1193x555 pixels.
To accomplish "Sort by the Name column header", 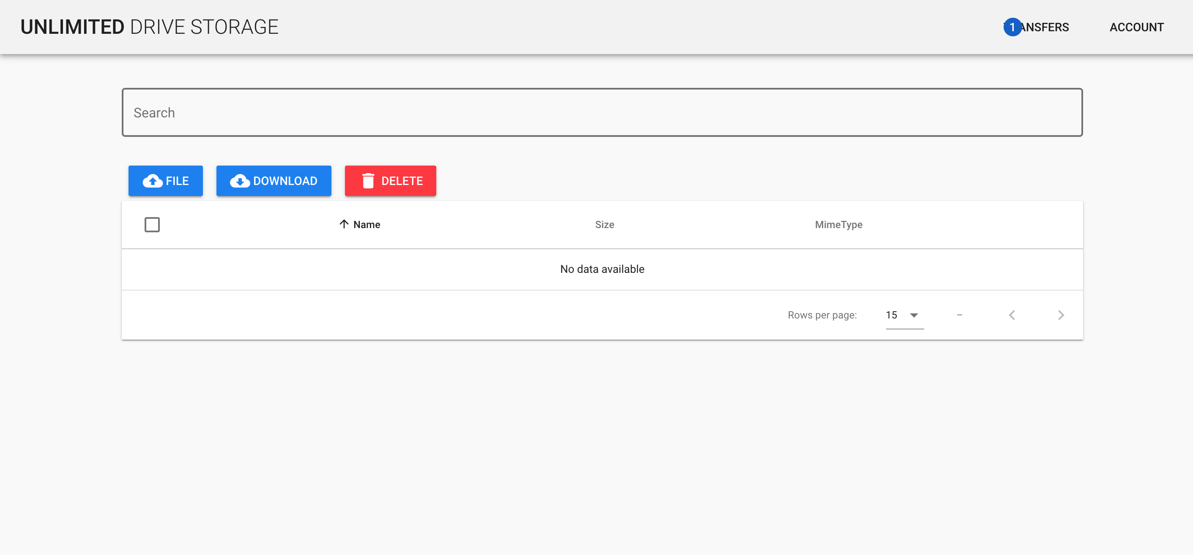I will click(x=367, y=225).
